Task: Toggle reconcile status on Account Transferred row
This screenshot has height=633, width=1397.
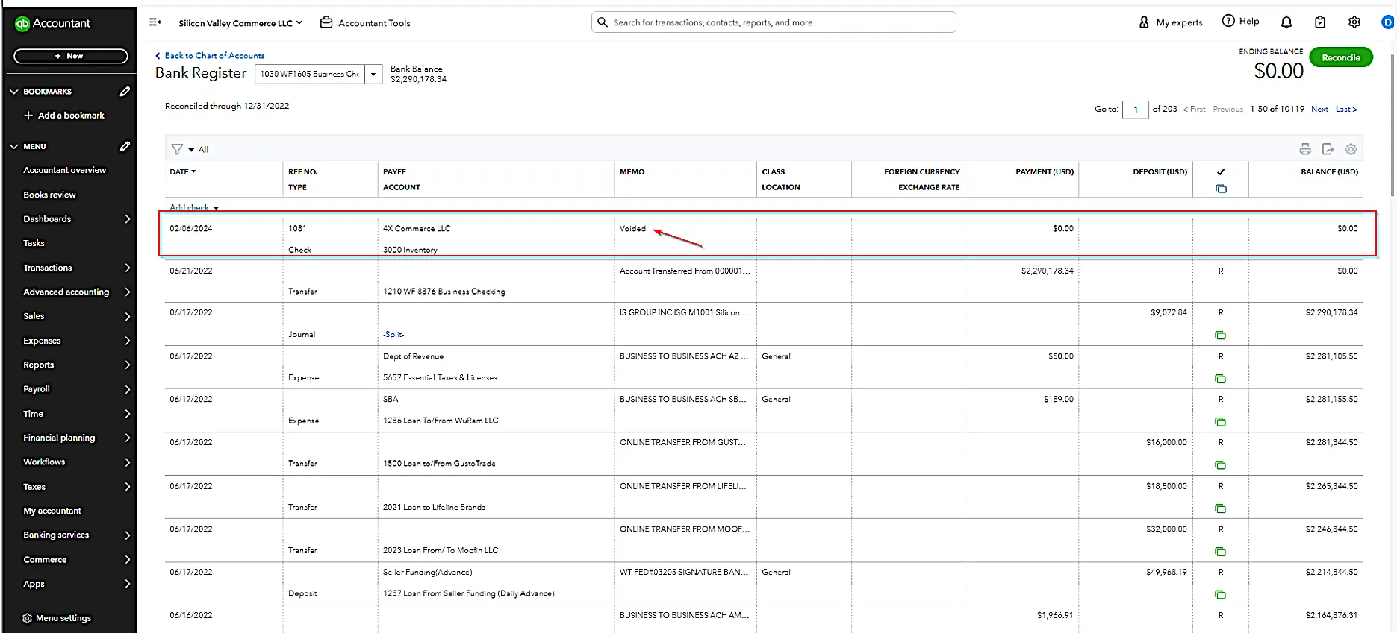Action: click(x=1221, y=271)
